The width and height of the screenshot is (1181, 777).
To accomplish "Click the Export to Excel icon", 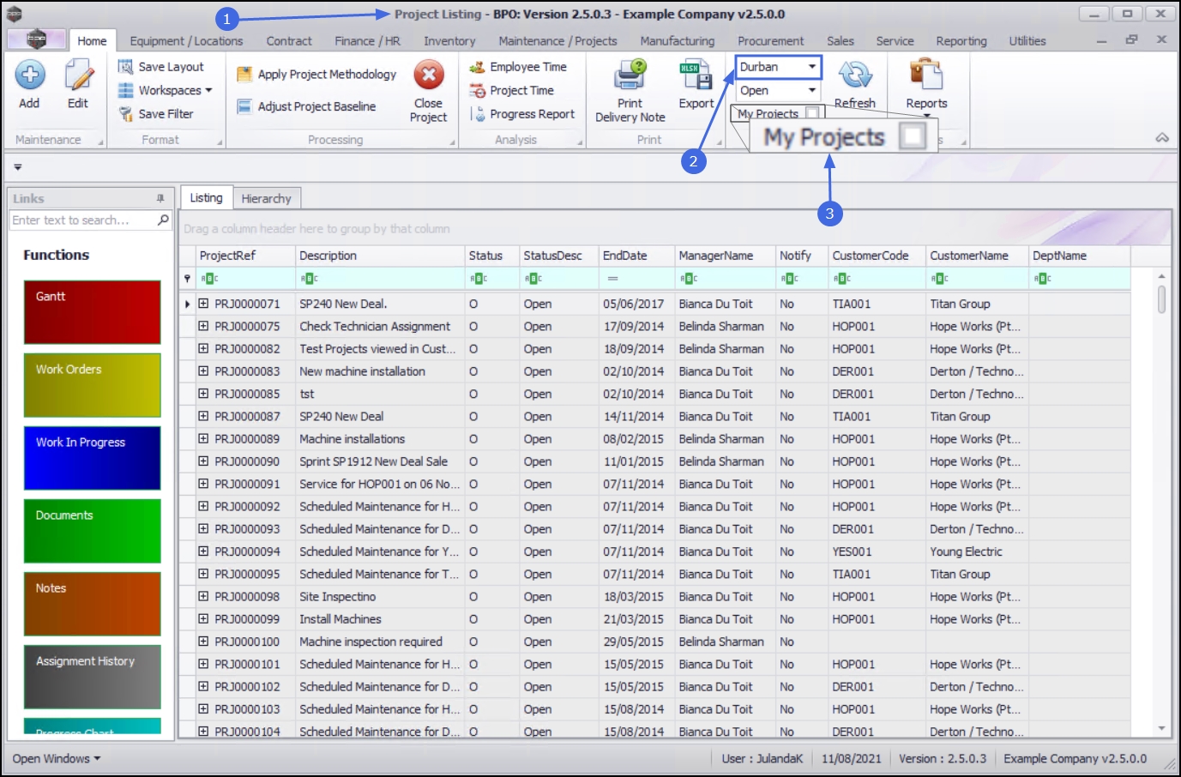I will (x=696, y=76).
